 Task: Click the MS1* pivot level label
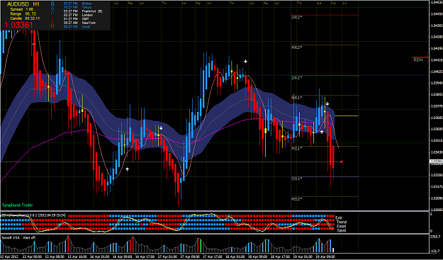point(297,149)
